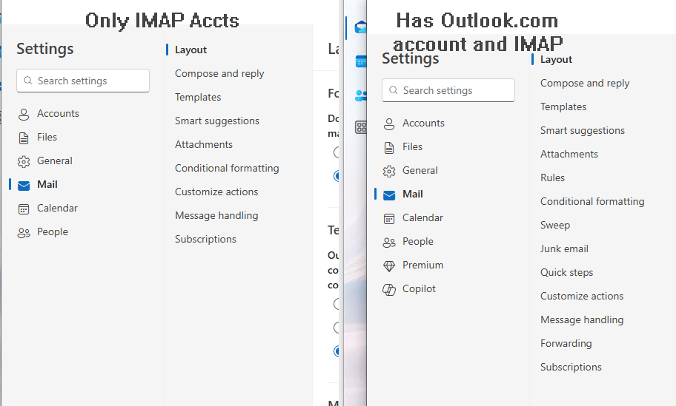
Task: Open Smart suggestions in the right window
Action: 582,130
